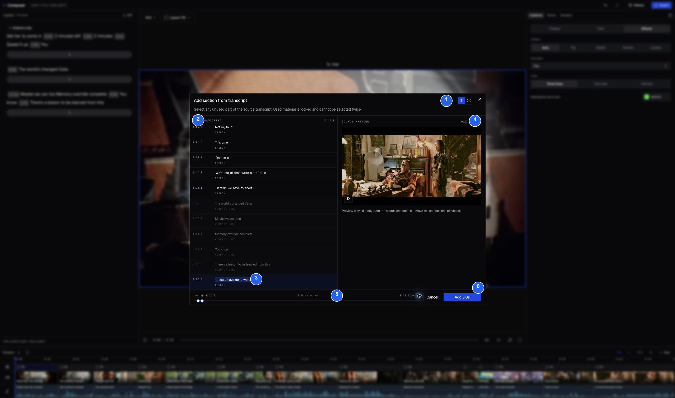
Task: Click the 8:24.1 transcript timestamp
Action: click(x=197, y=188)
